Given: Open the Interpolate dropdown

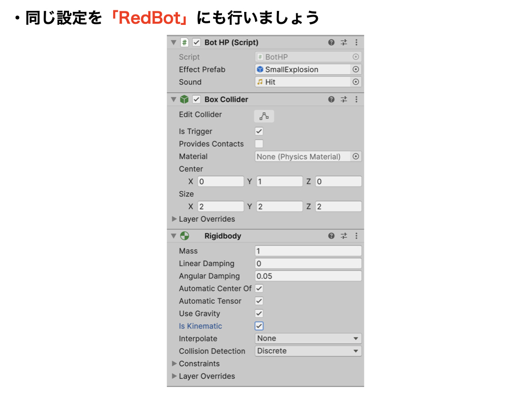Looking at the screenshot, I should click(x=308, y=338).
